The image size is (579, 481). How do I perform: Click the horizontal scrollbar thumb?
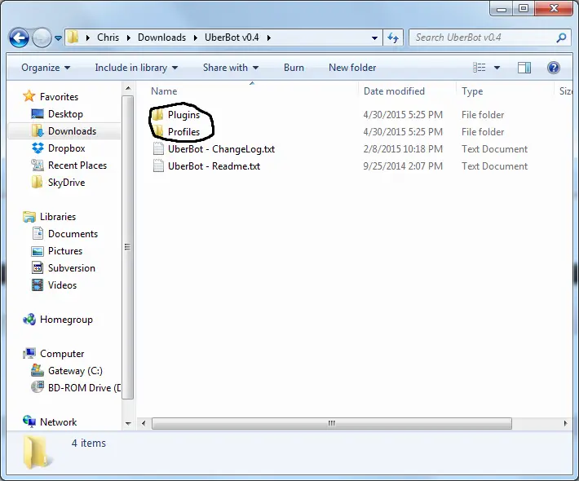[x=332, y=423]
